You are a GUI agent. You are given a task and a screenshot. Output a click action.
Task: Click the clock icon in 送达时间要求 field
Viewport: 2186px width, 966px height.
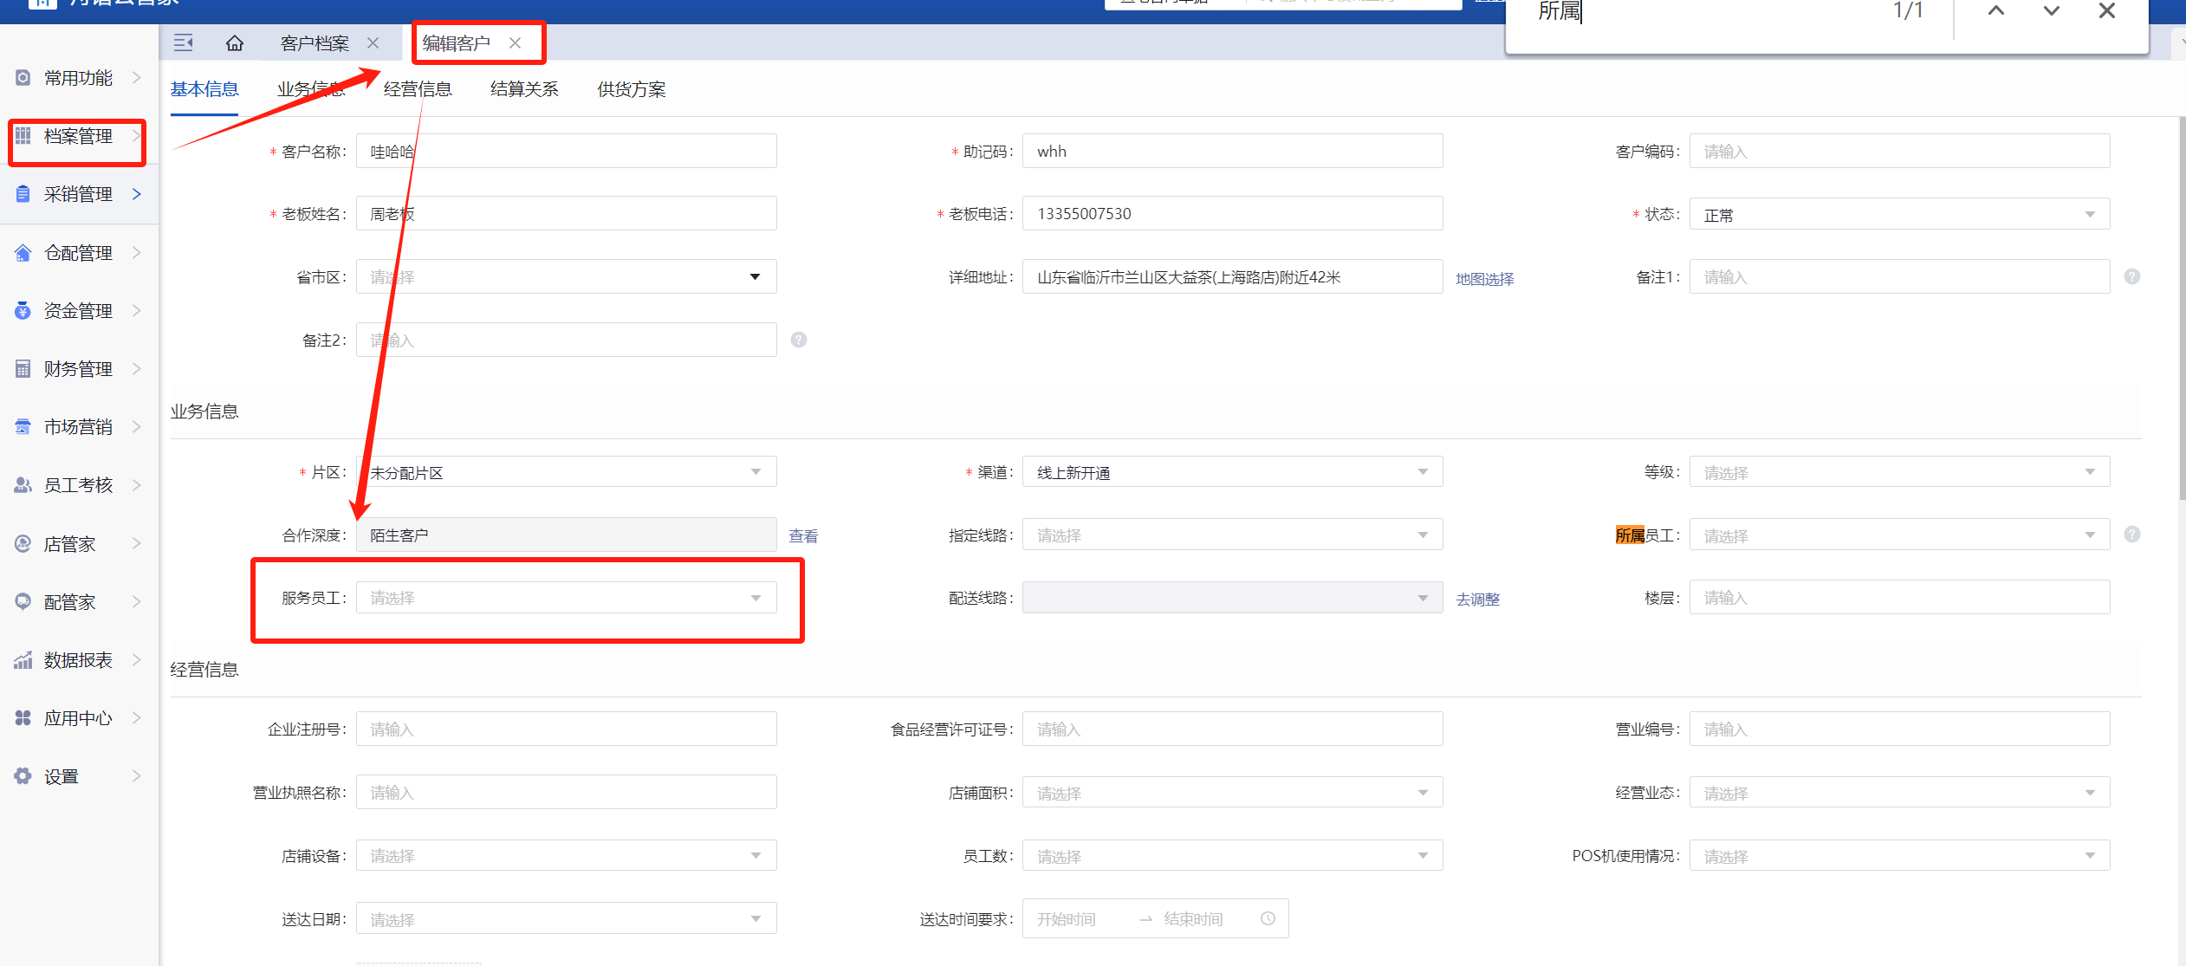1268,918
